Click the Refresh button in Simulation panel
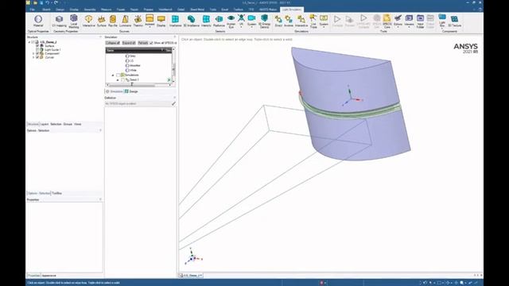 (x=143, y=43)
